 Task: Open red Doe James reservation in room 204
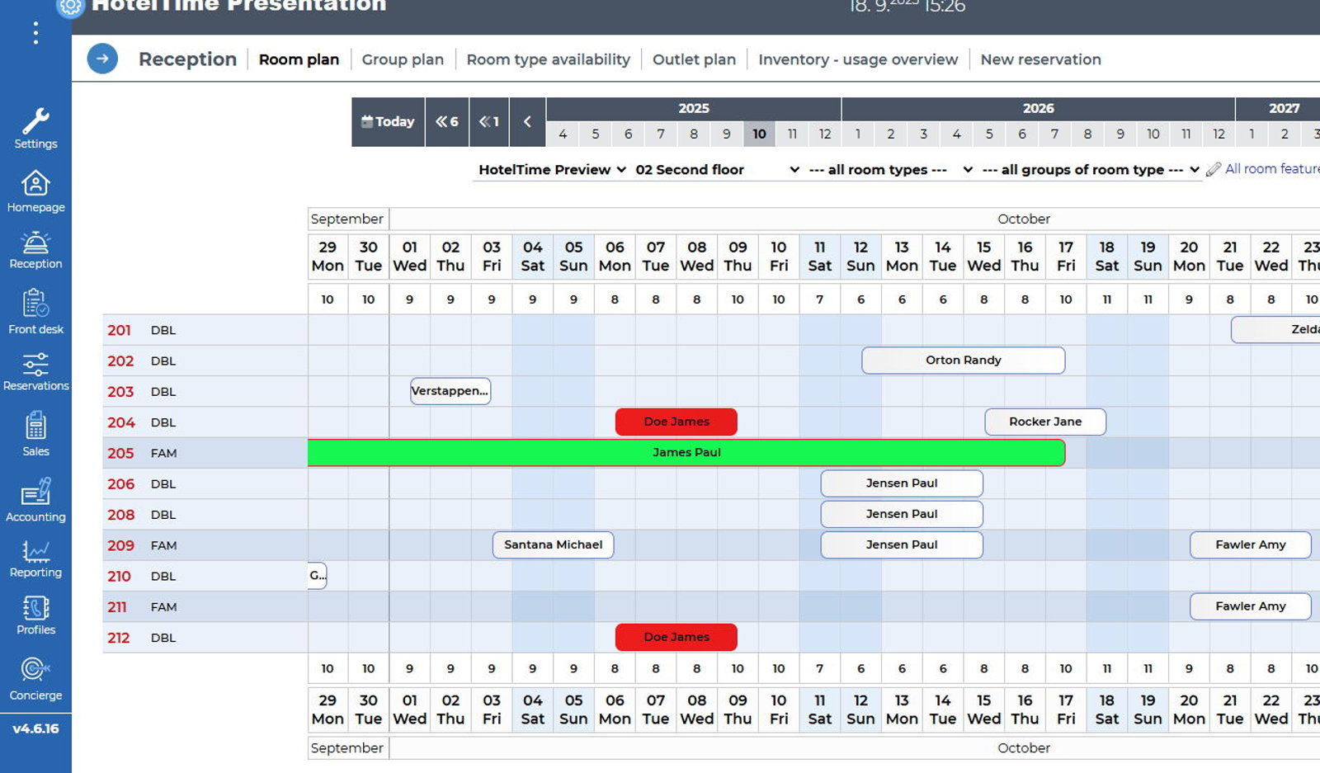click(676, 422)
